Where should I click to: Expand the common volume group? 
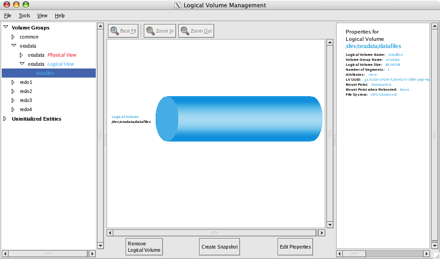(x=14, y=37)
